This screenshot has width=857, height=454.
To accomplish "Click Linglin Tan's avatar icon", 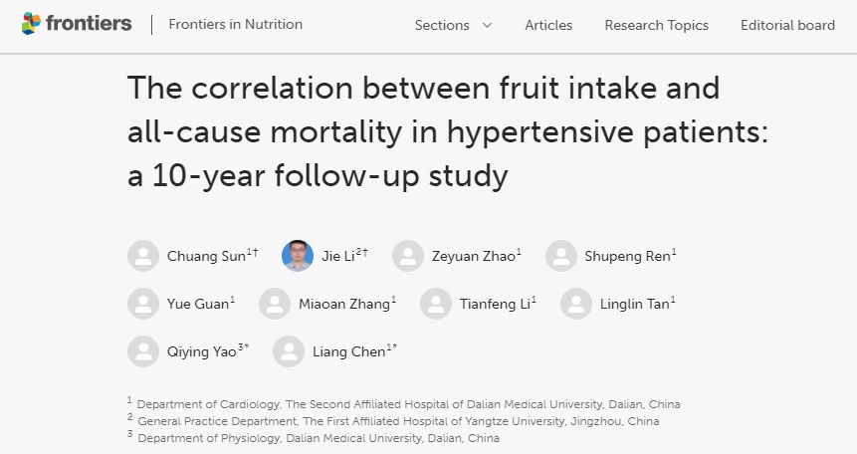I will point(576,304).
